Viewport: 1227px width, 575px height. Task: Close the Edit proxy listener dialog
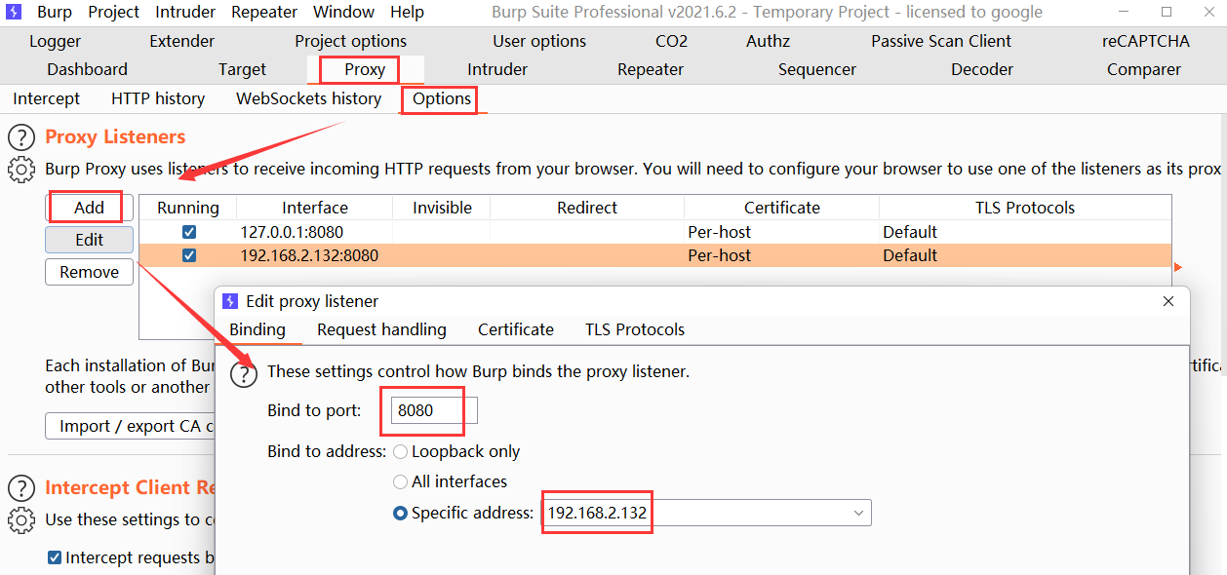pos(1168,301)
